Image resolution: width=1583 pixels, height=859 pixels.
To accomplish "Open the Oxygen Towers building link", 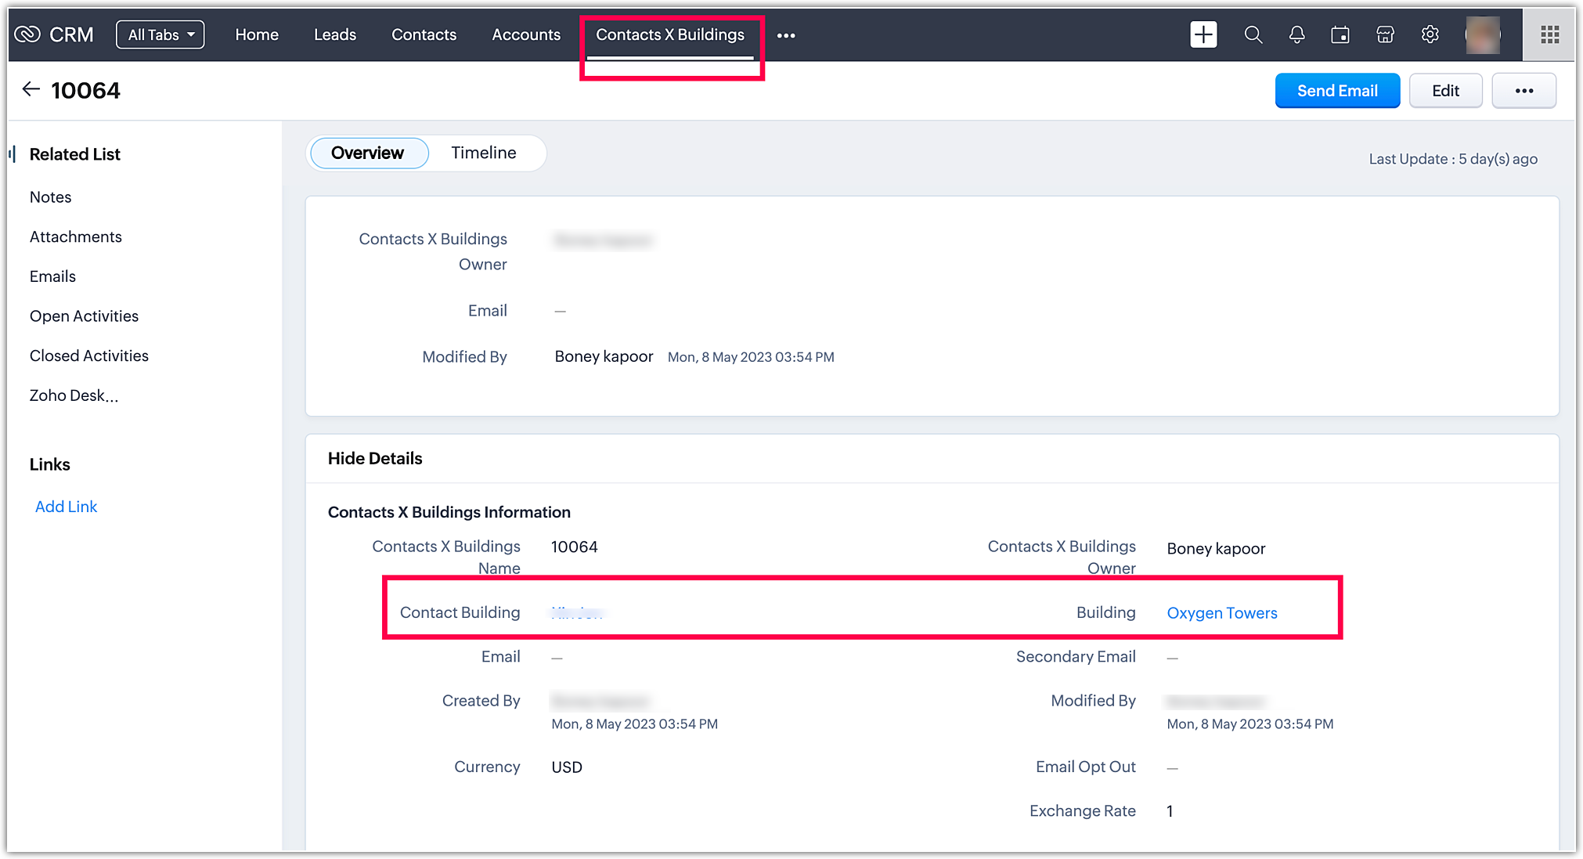I will (1221, 613).
